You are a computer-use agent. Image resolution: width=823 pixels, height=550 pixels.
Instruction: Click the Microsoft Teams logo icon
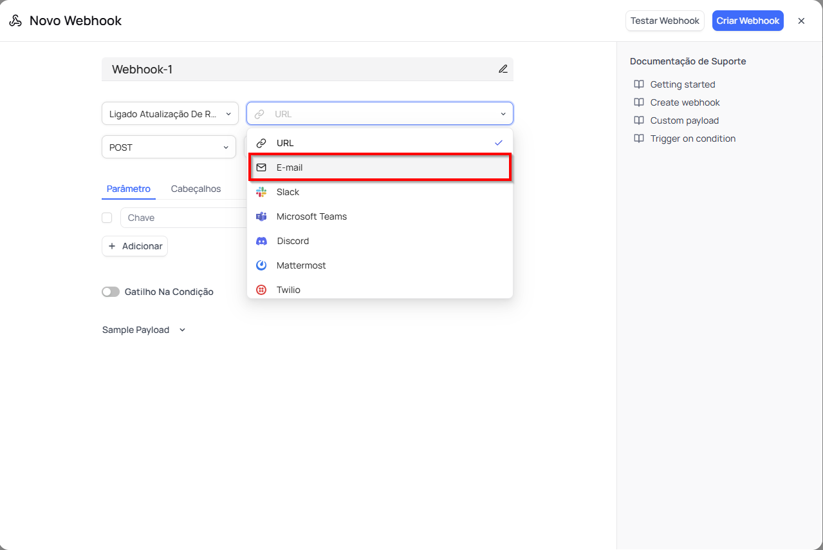pos(261,216)
